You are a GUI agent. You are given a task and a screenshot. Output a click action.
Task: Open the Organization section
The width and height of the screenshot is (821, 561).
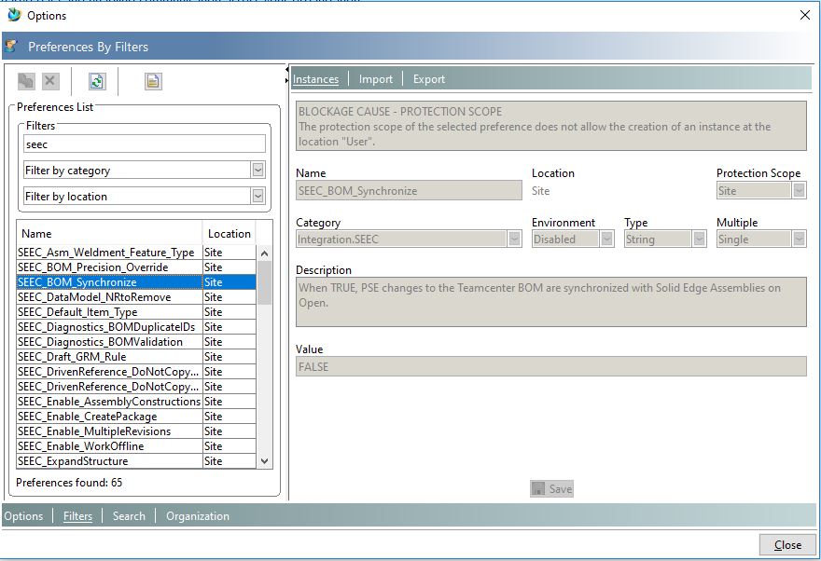[x=199, y=515]
